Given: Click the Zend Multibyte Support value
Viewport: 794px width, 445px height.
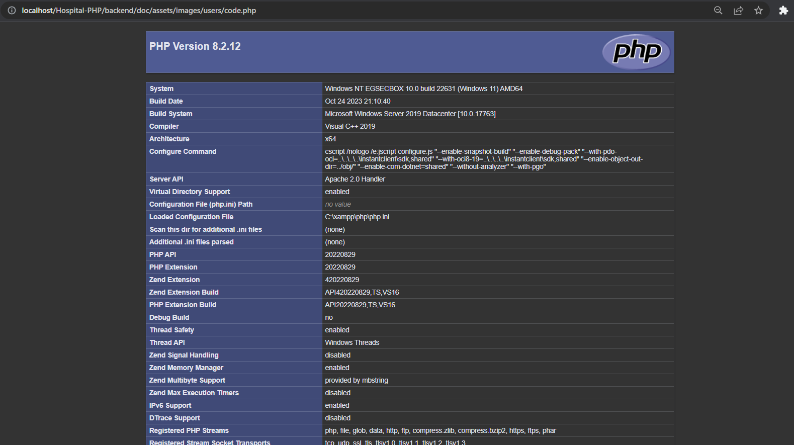Looking at the screenshot, I should click(357, 380).
